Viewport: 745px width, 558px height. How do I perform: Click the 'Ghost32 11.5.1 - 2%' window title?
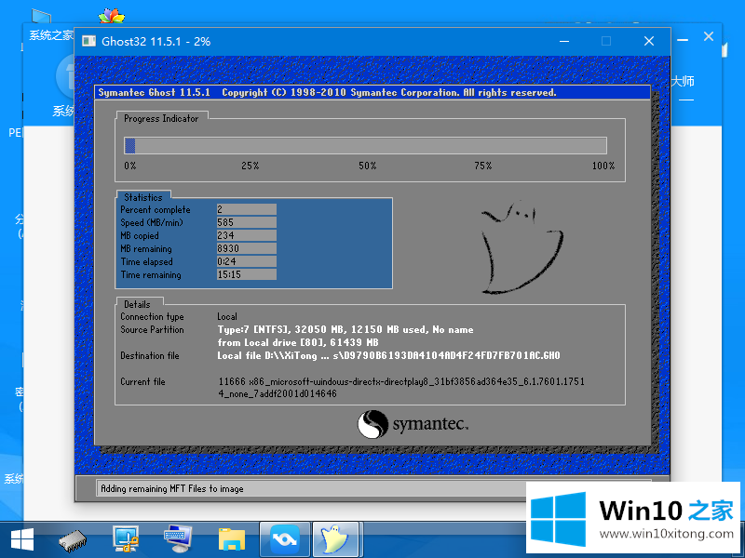[x=156, y=41]
